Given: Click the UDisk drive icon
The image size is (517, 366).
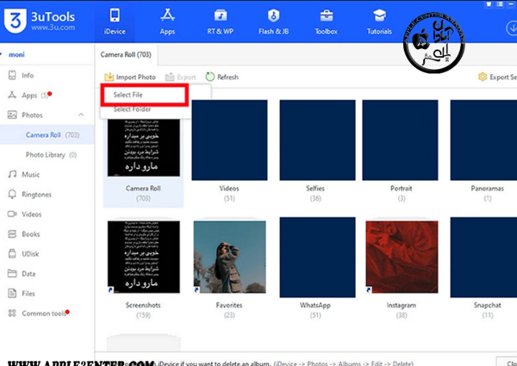Looking at the screenshot, I should pos(12,254).
